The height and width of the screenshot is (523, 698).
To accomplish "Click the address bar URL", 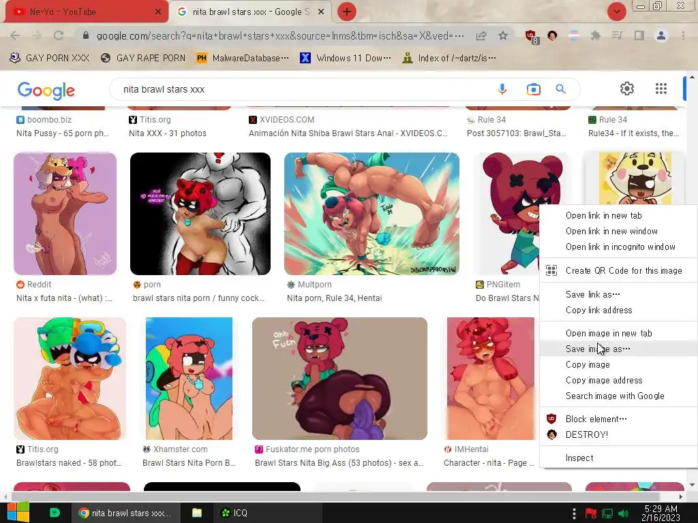I will pyautogui.click(x=280, y=35).
